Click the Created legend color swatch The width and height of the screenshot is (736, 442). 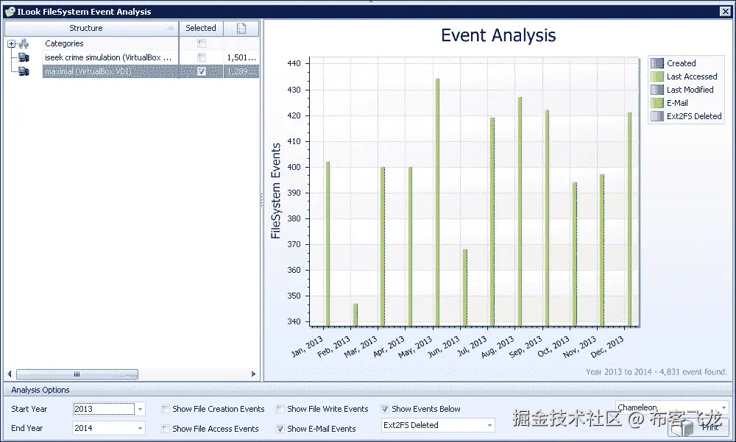click(x=657, y=63)
